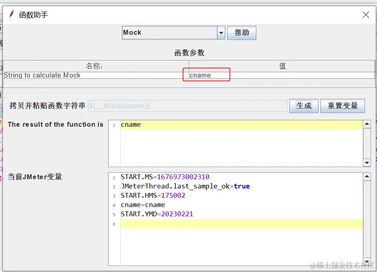Click the 生成 generate button
Viewport: 377px width, 272px height.
304,106
